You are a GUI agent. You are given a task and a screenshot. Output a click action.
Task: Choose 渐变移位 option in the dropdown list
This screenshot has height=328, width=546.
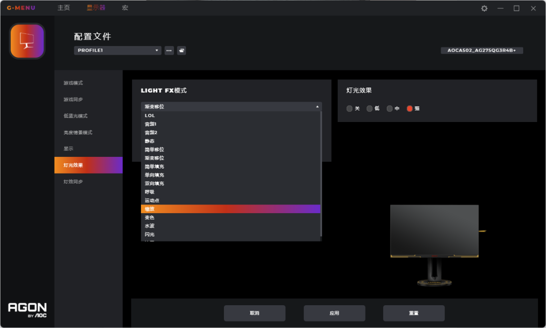click(231, 158)
